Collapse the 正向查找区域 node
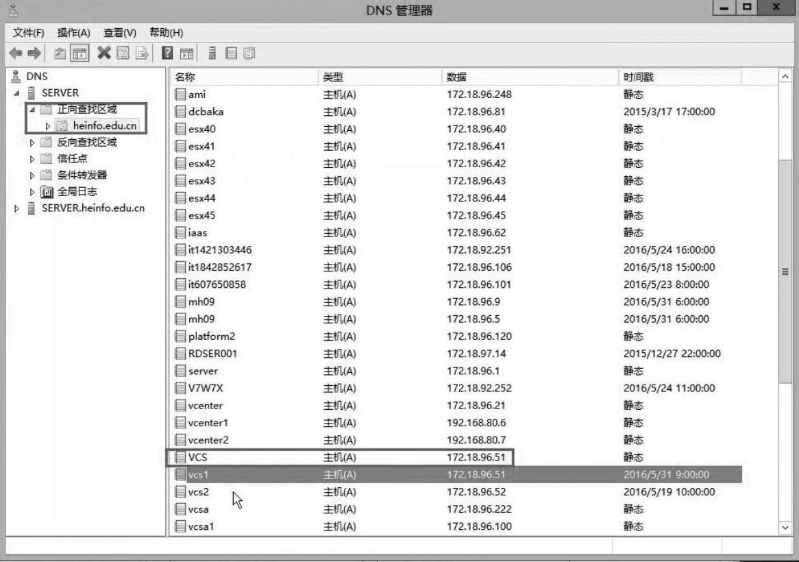Screen dimensions: 799x562 [32, 110]
